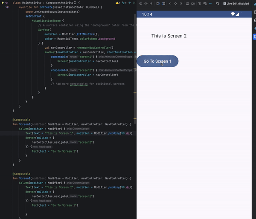The height and width of the screenshot is (219, 256).
Task: Click the emulator volume down icon
Action: pyautogui.click(x=151, y=4)
